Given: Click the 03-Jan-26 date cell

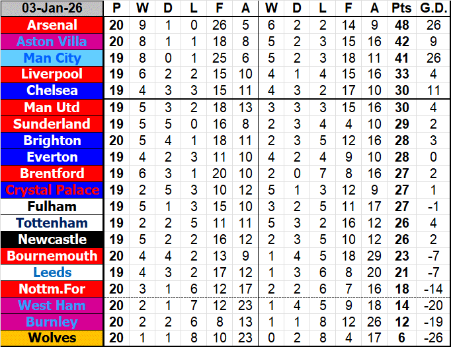Looking at the screenshot, I should [x=52, y=9].
